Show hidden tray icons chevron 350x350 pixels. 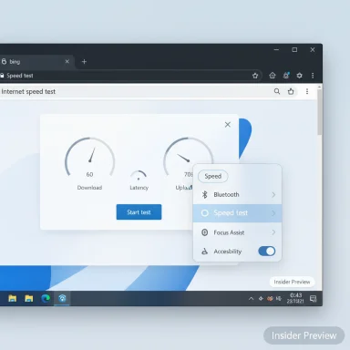(x=251, y=299)
